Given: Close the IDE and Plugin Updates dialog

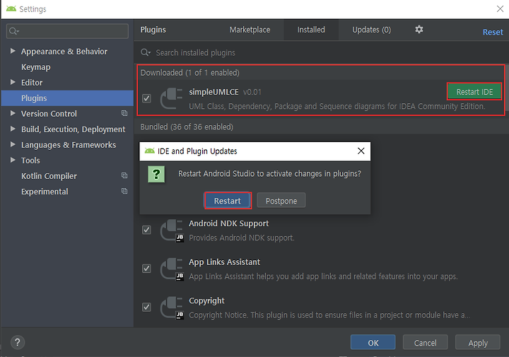Looking at the screenshot, I should pos(361,151).
